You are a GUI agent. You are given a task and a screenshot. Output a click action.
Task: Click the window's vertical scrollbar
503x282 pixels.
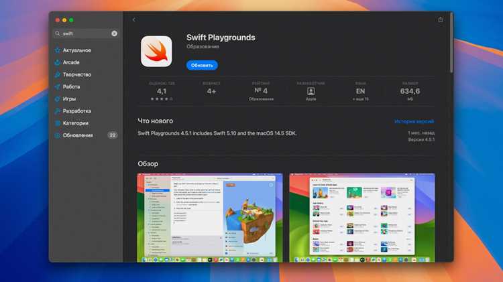pos(451,44)
